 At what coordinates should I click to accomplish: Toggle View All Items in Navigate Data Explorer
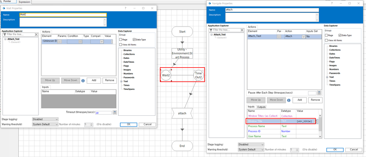(327, 40)
